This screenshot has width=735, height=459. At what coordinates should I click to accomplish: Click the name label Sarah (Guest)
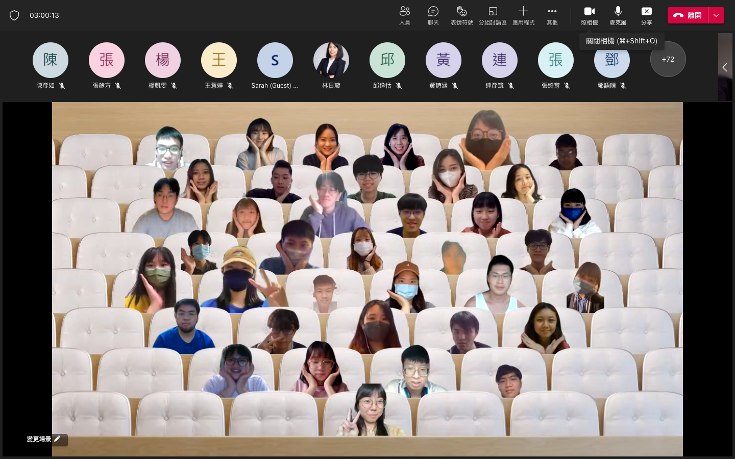point(275,86)
